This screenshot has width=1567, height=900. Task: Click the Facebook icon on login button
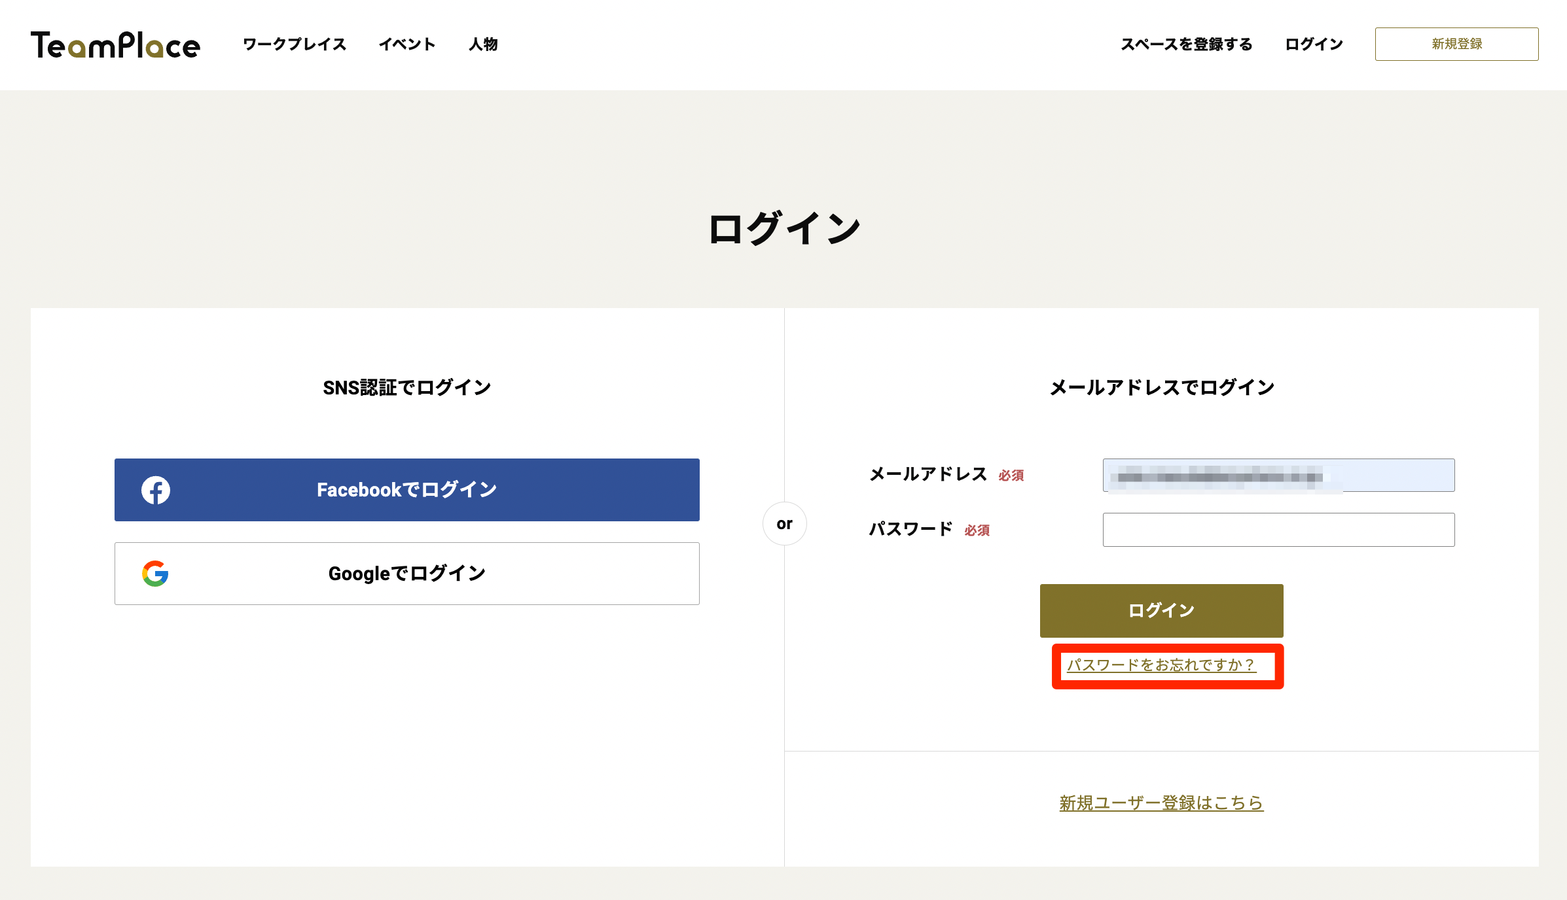[x=156, y=490]
